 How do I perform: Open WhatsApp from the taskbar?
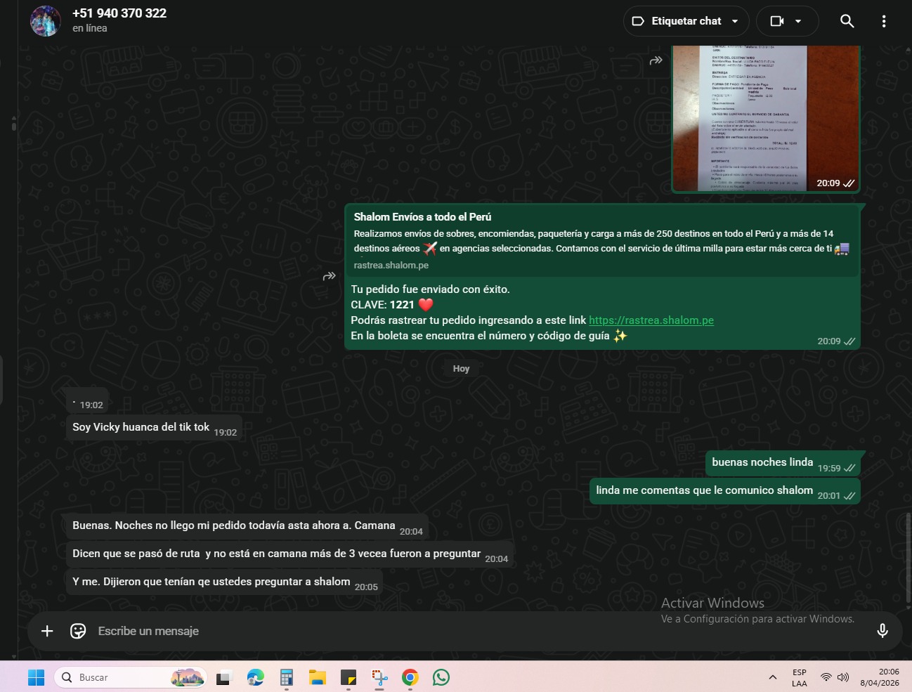[x=441, y=677]
